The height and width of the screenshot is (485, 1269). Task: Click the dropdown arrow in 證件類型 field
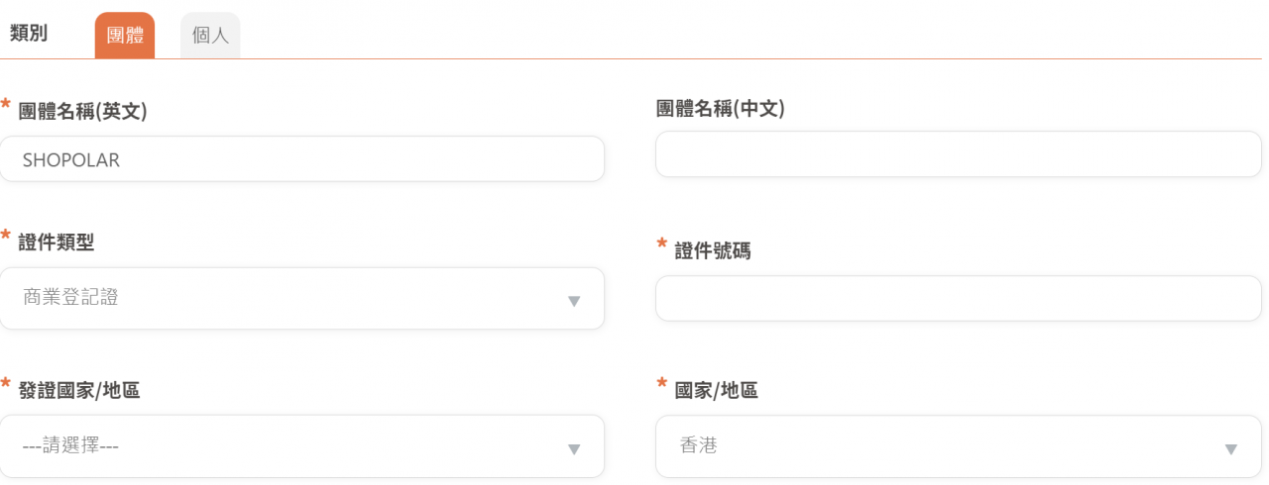tap(573, 300)
